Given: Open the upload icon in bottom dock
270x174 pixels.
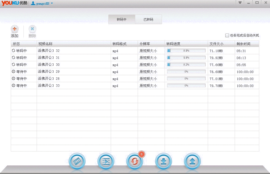Looking at the screenshot, I should click(192, 161).
